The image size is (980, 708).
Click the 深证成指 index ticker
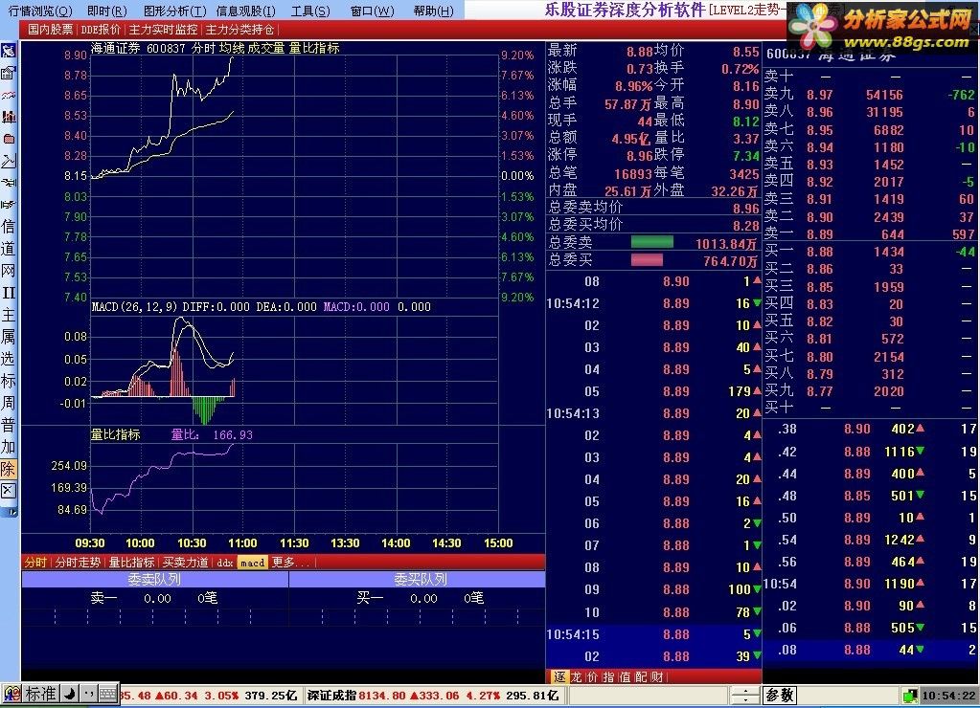(432, 695)
